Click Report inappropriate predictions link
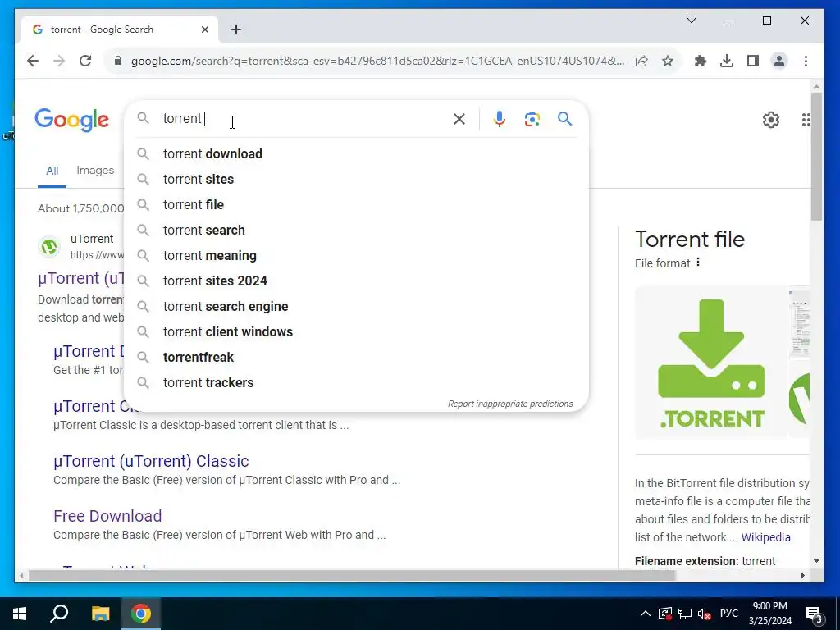The width and height of the screenshot is (840, 630). (510, 404)
